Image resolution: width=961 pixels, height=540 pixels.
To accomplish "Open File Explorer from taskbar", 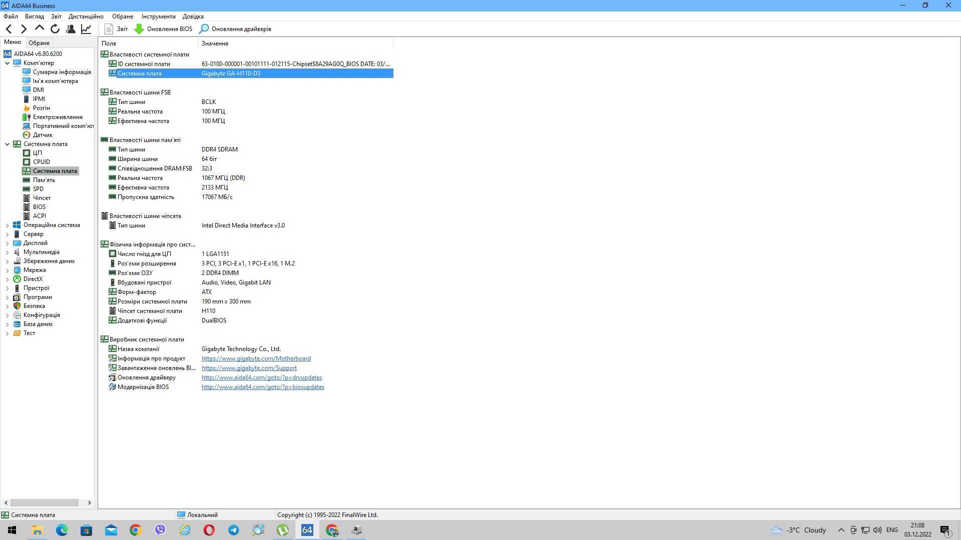I will click(x=37, y=530).
